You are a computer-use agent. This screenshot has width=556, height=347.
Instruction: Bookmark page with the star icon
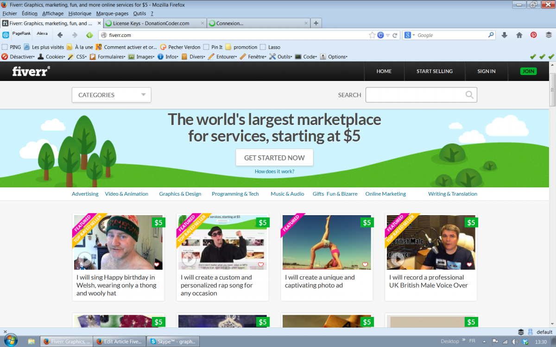[x=372, y=35]
